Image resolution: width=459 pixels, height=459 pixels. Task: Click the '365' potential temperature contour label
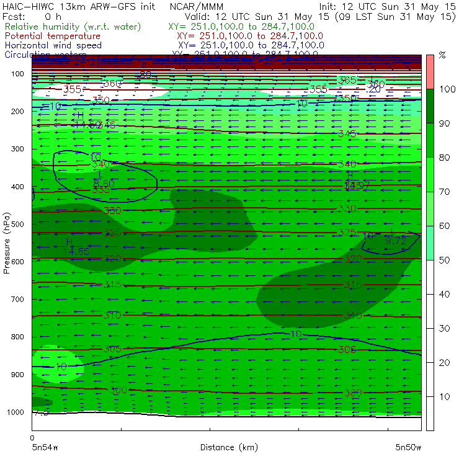coord(347,80)
